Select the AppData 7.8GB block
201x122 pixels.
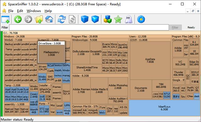tap(150, 61)
